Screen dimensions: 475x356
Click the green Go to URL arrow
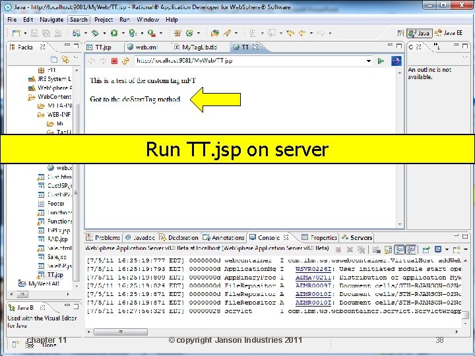pyautogui.click(x=381, y=61)
